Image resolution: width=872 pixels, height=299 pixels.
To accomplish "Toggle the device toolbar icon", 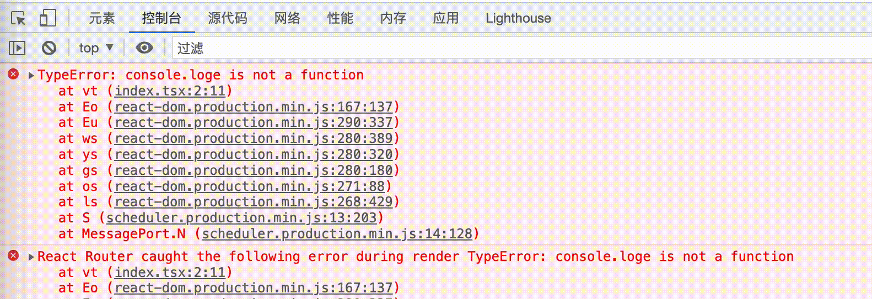I will point(47,18).
